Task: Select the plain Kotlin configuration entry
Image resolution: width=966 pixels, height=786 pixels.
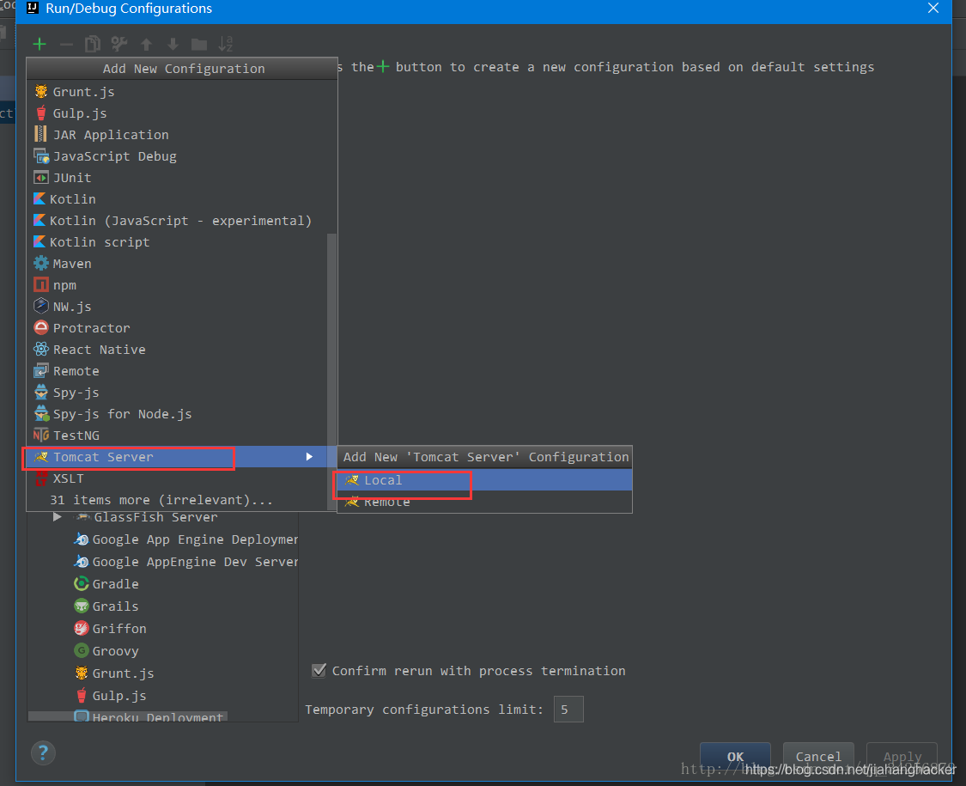Action: tap(182, 199)
